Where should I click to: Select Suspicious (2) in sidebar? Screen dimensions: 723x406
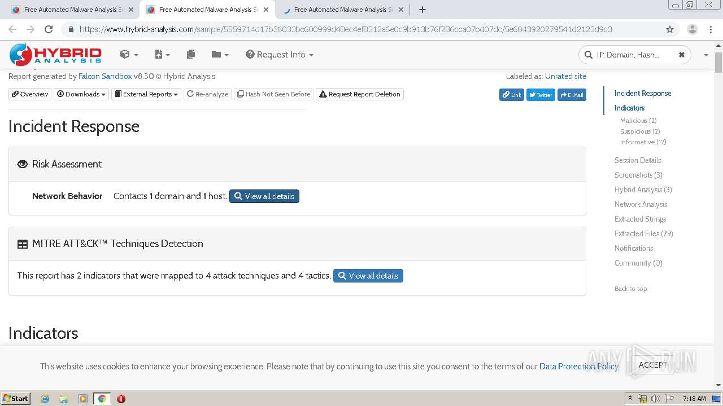pyautogui.click(x=640, y=131)
